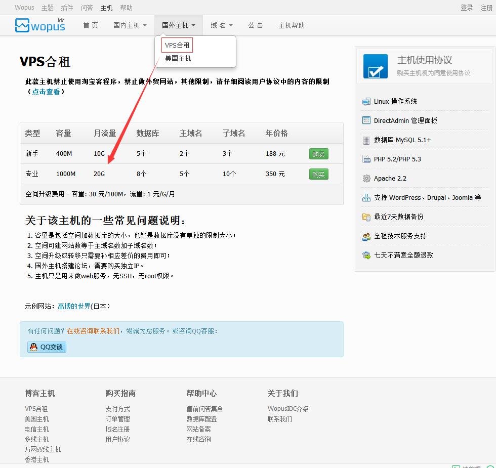Click the Linux 操作系统 icon in sidebar
Screen dimensions: 496x468
click(366, 101)
